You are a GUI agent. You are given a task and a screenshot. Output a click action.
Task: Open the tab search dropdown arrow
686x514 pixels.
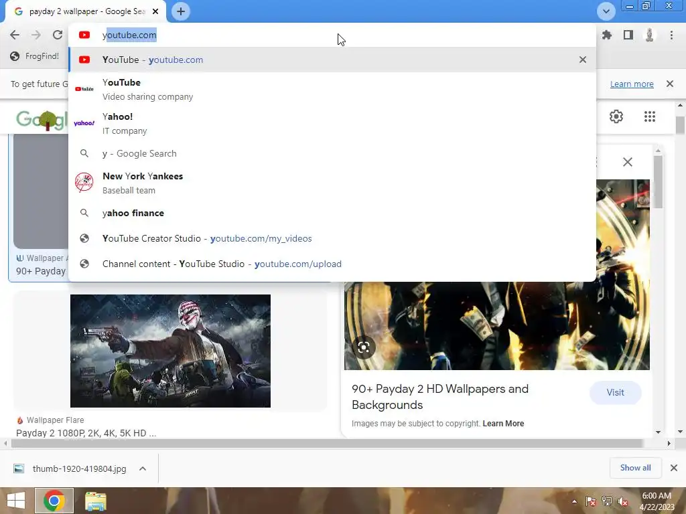[x=606, y=11]
